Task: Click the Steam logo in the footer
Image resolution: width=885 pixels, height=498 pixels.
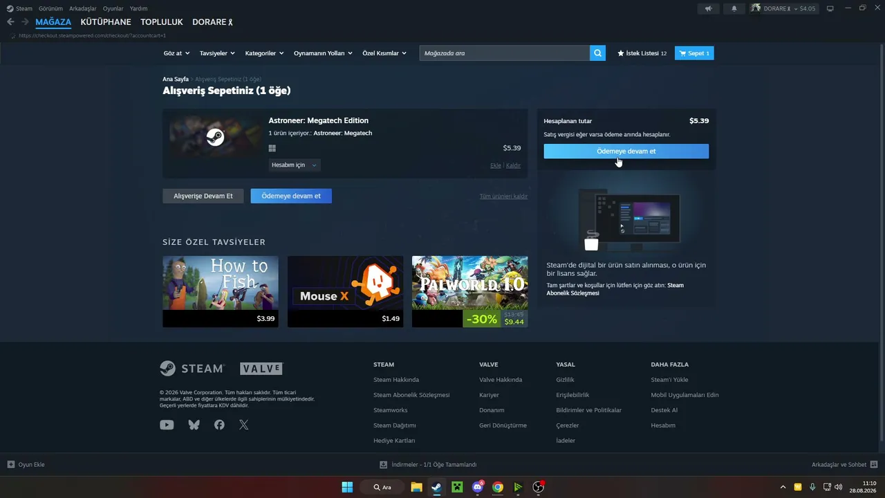Action: [x=192, y=368]
